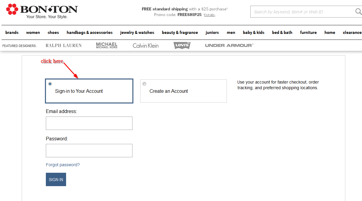This screenshot has width=362, height=201.
Task: Open the Forgot password link
Action: pos(63,164)
